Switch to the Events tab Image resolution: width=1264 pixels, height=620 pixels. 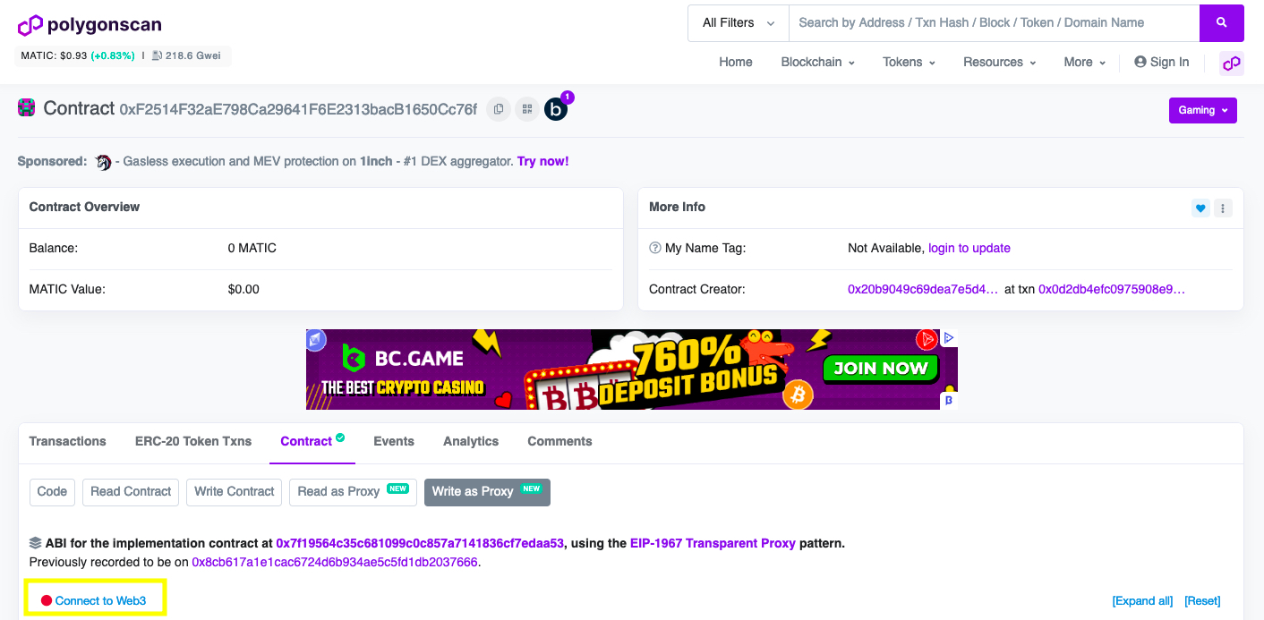click(x=394, y=441)
